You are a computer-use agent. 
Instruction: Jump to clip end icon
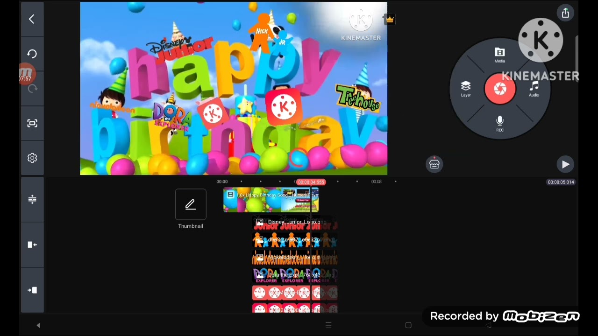coord(32,290)
